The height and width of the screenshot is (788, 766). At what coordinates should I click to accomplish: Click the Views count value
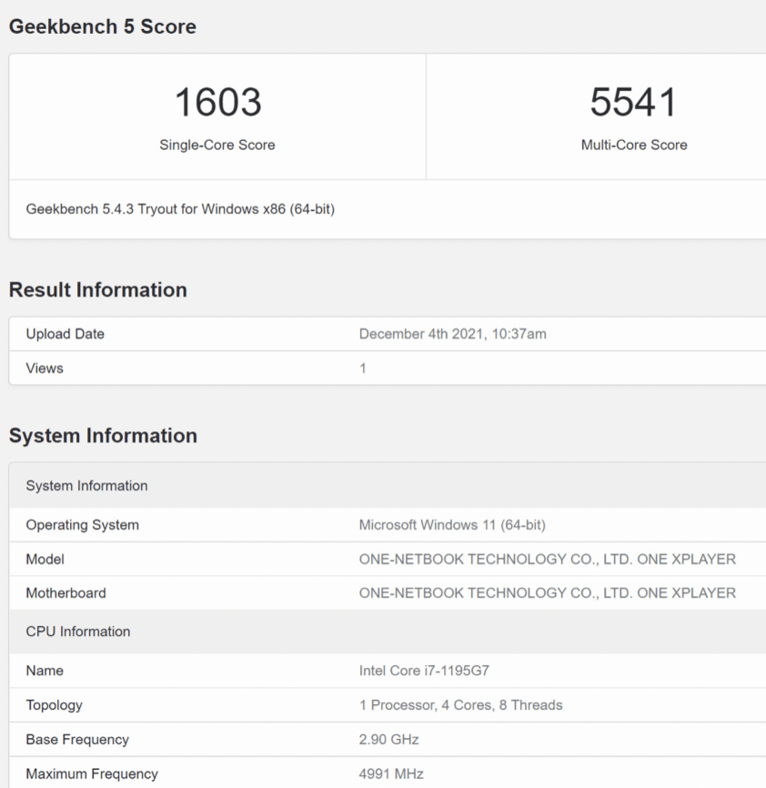[x=362, y=369]
